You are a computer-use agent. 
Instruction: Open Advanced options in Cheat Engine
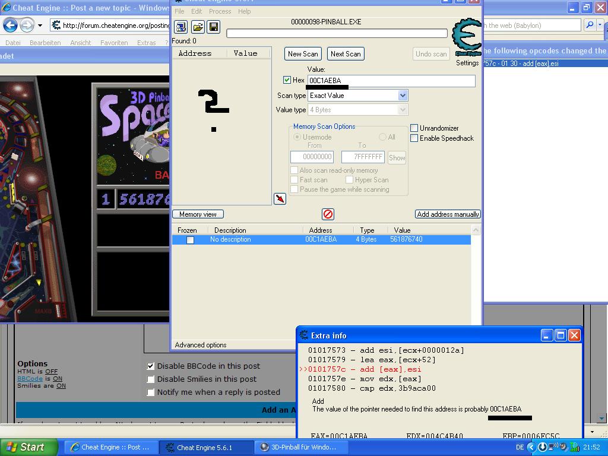coord(201,345)
